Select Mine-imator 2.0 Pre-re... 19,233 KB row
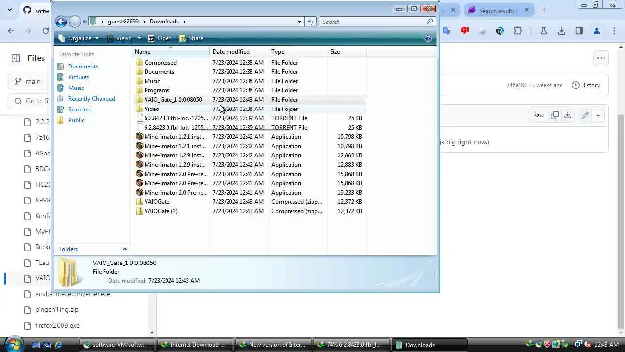 point(249,193)
